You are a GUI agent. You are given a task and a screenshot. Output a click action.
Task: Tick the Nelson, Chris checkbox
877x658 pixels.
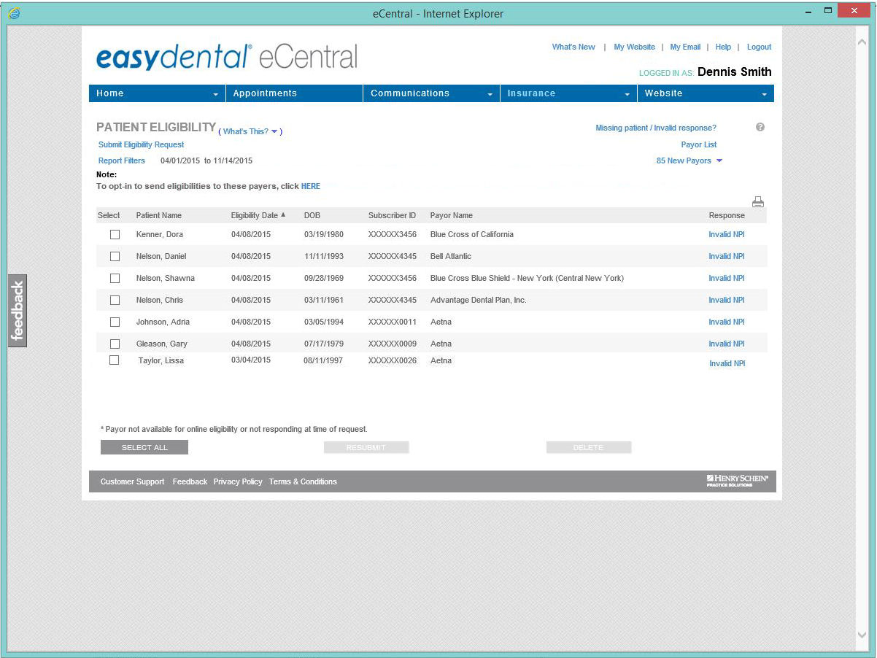[115, 301]
